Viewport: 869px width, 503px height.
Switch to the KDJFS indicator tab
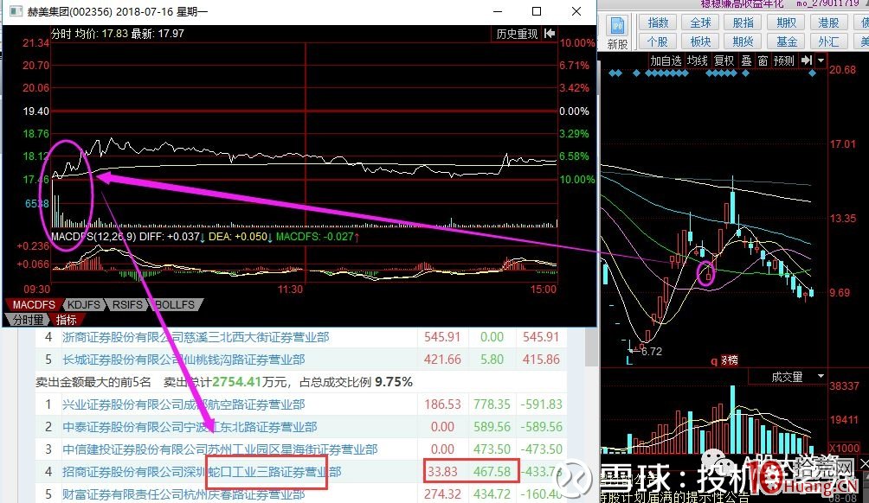(83, 304)
